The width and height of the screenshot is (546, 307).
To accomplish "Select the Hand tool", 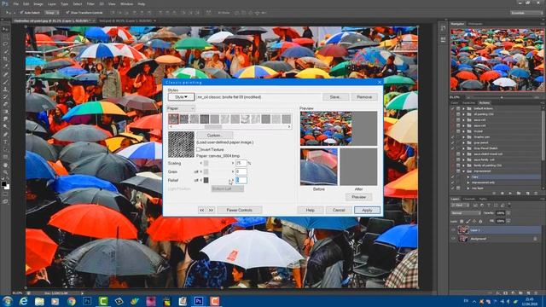I will pos(5,165).
